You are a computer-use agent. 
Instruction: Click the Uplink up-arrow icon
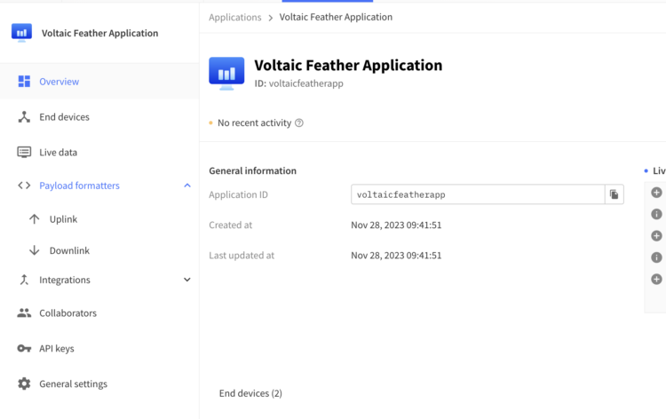(35, 219)
